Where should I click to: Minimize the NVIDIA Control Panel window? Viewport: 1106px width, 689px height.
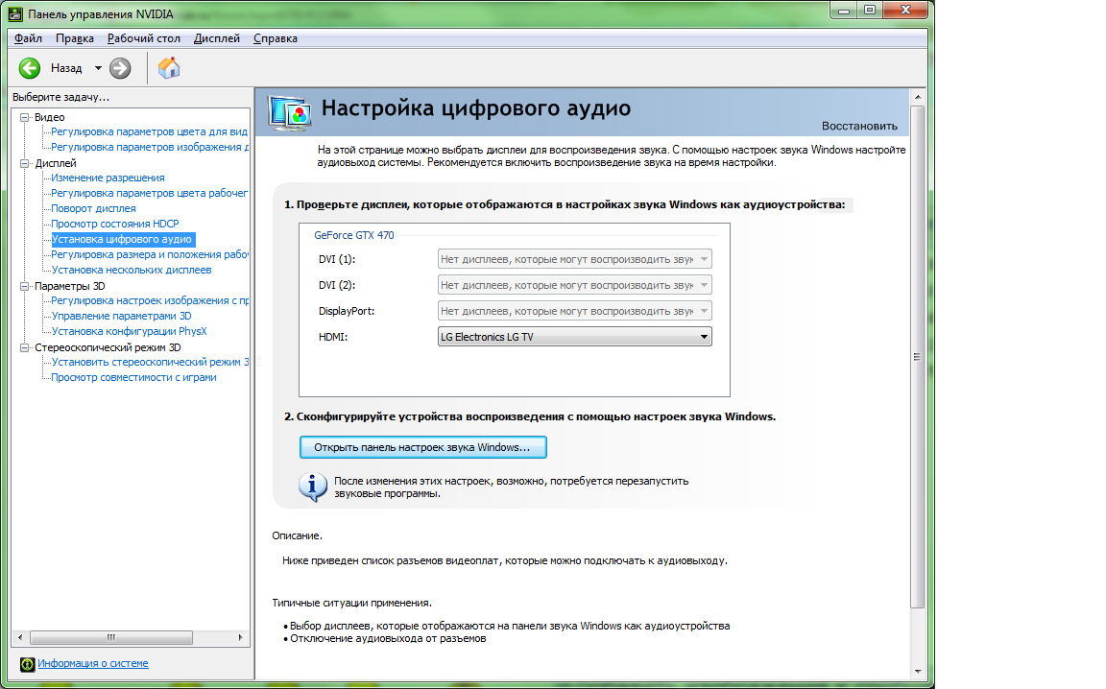(x=844, y=11)
